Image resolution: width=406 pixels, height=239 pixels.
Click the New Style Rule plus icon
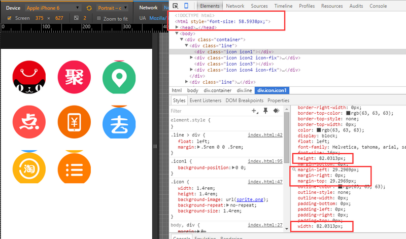coord(255,110)
